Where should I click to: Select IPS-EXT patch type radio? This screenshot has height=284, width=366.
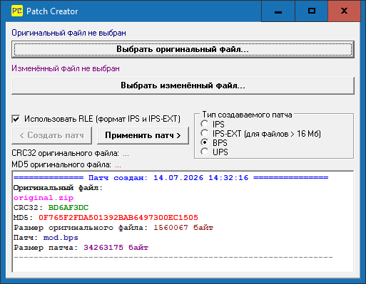pos(204,133)
